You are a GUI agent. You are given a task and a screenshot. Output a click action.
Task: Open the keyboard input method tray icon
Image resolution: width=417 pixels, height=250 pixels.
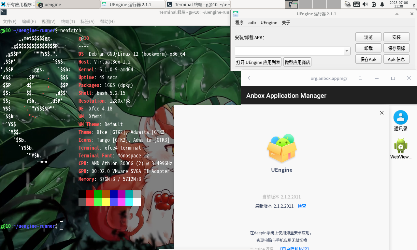356,4
